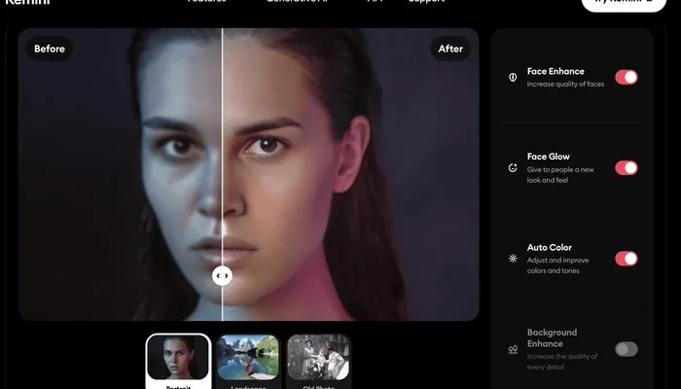Click the After label badge
The image size is (681, 389).
click(450, 49)
